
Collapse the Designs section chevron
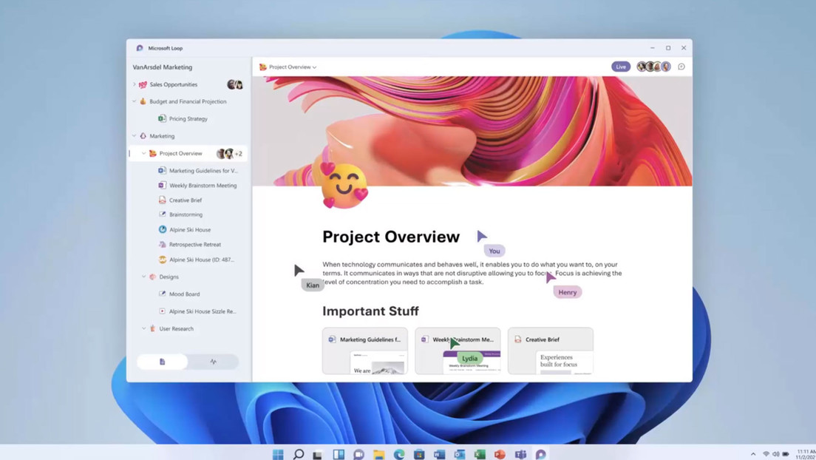144,277
